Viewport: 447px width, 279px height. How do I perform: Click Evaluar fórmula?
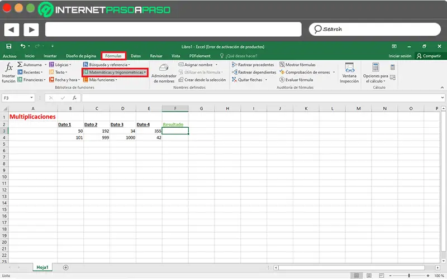tap(296, 80)
